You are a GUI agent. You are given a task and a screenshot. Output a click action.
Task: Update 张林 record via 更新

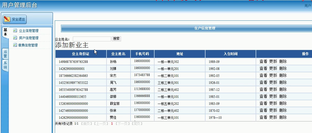(273, 110)
